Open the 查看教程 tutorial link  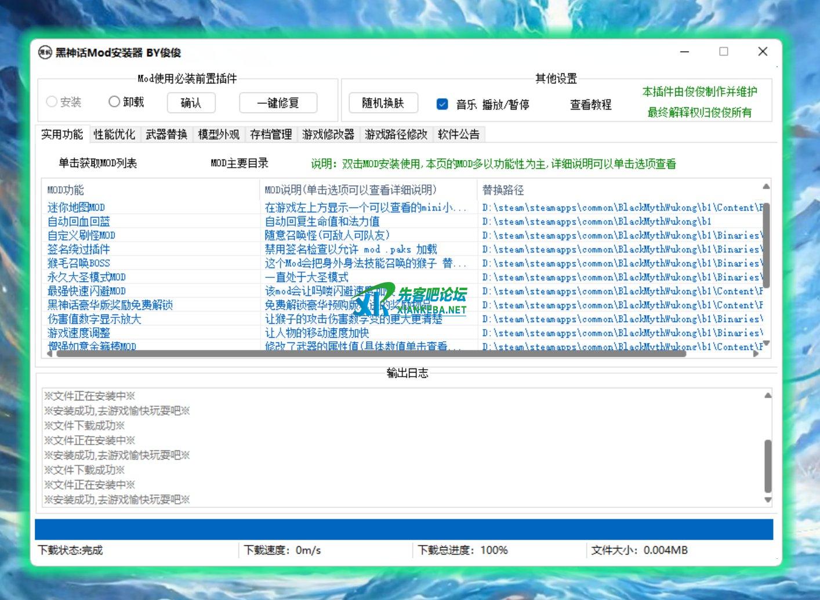pos(590,104)
